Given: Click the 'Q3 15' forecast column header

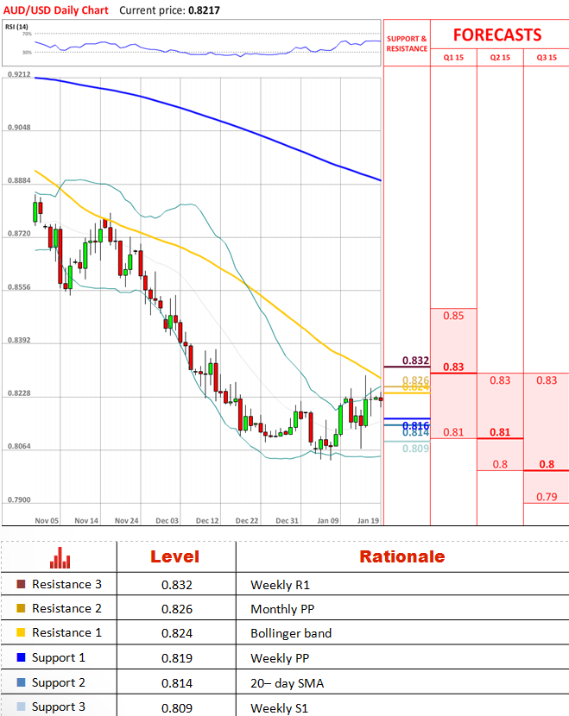Looking at the screenshot, I should point(547,58).
